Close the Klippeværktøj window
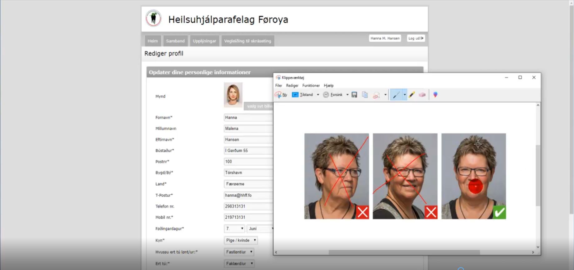 (x=534, y=77)
